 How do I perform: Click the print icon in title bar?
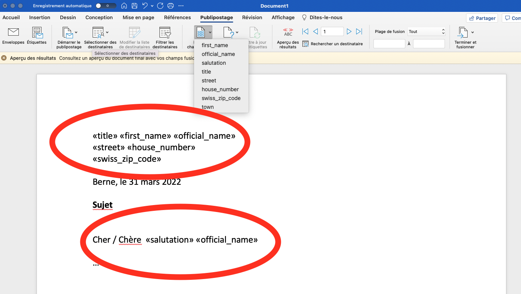pyautogui.click(x=171, y=6)
